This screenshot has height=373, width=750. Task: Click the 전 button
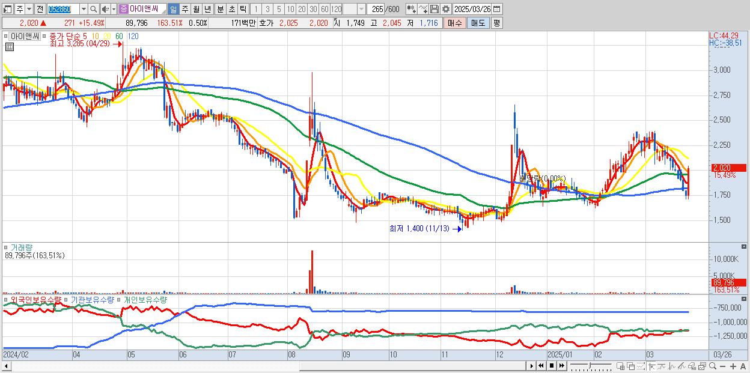point(40,9)
